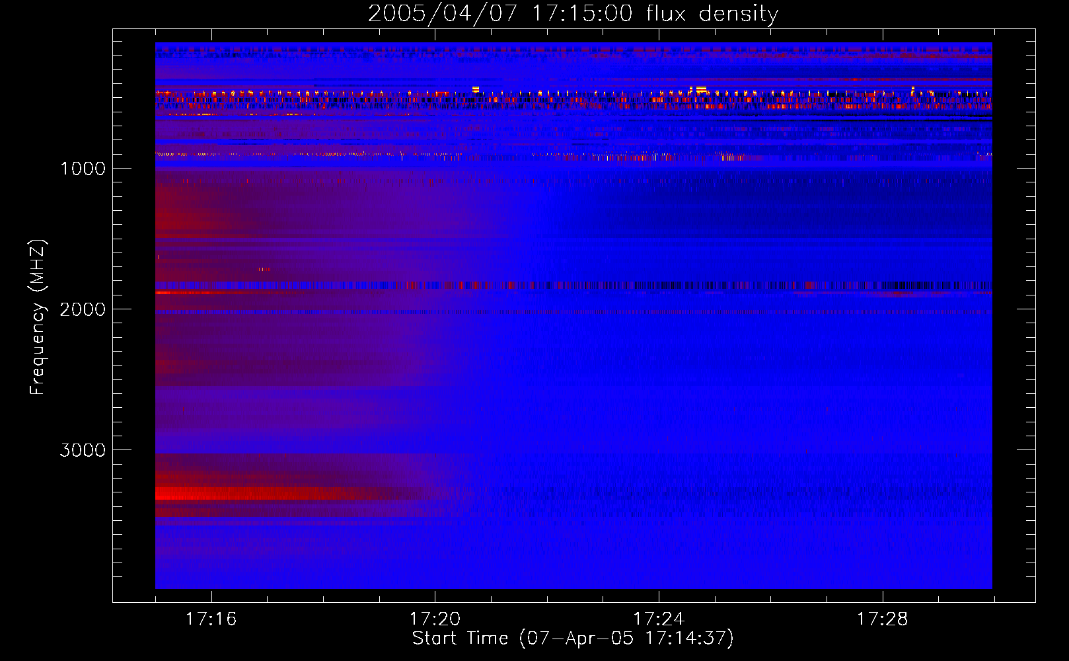Click the '17:20' time axis label
Screen dimensions: 1069x661
click(435, 619)
